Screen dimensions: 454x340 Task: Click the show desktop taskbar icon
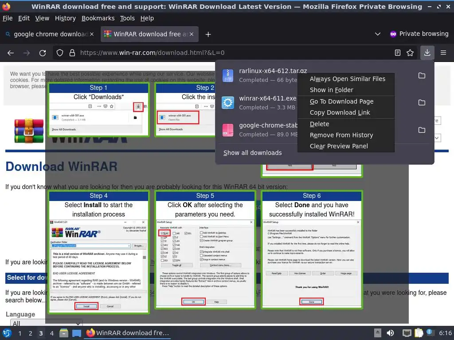click(77, 333)
